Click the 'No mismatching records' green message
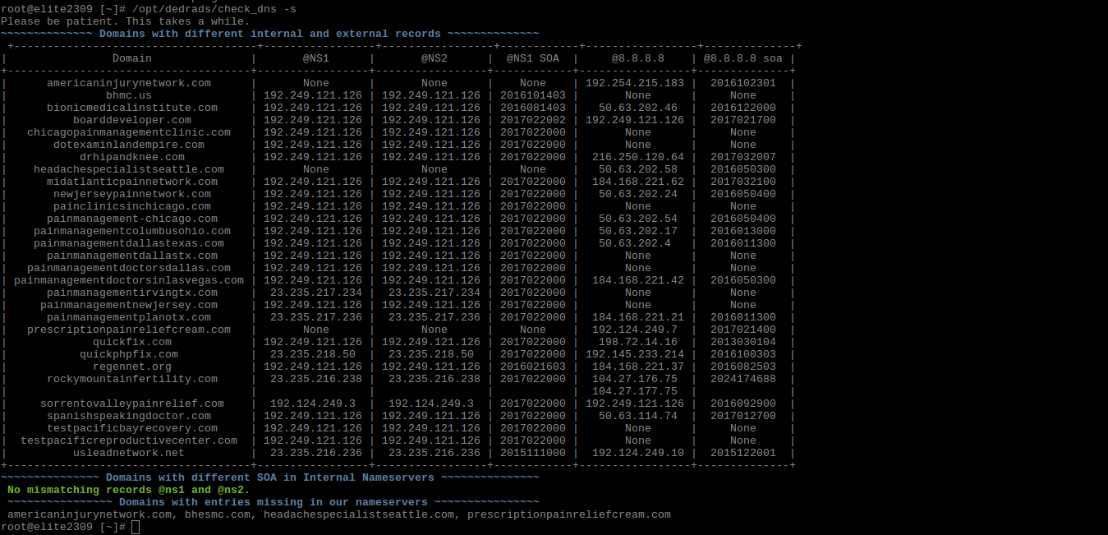 (128, 490)
